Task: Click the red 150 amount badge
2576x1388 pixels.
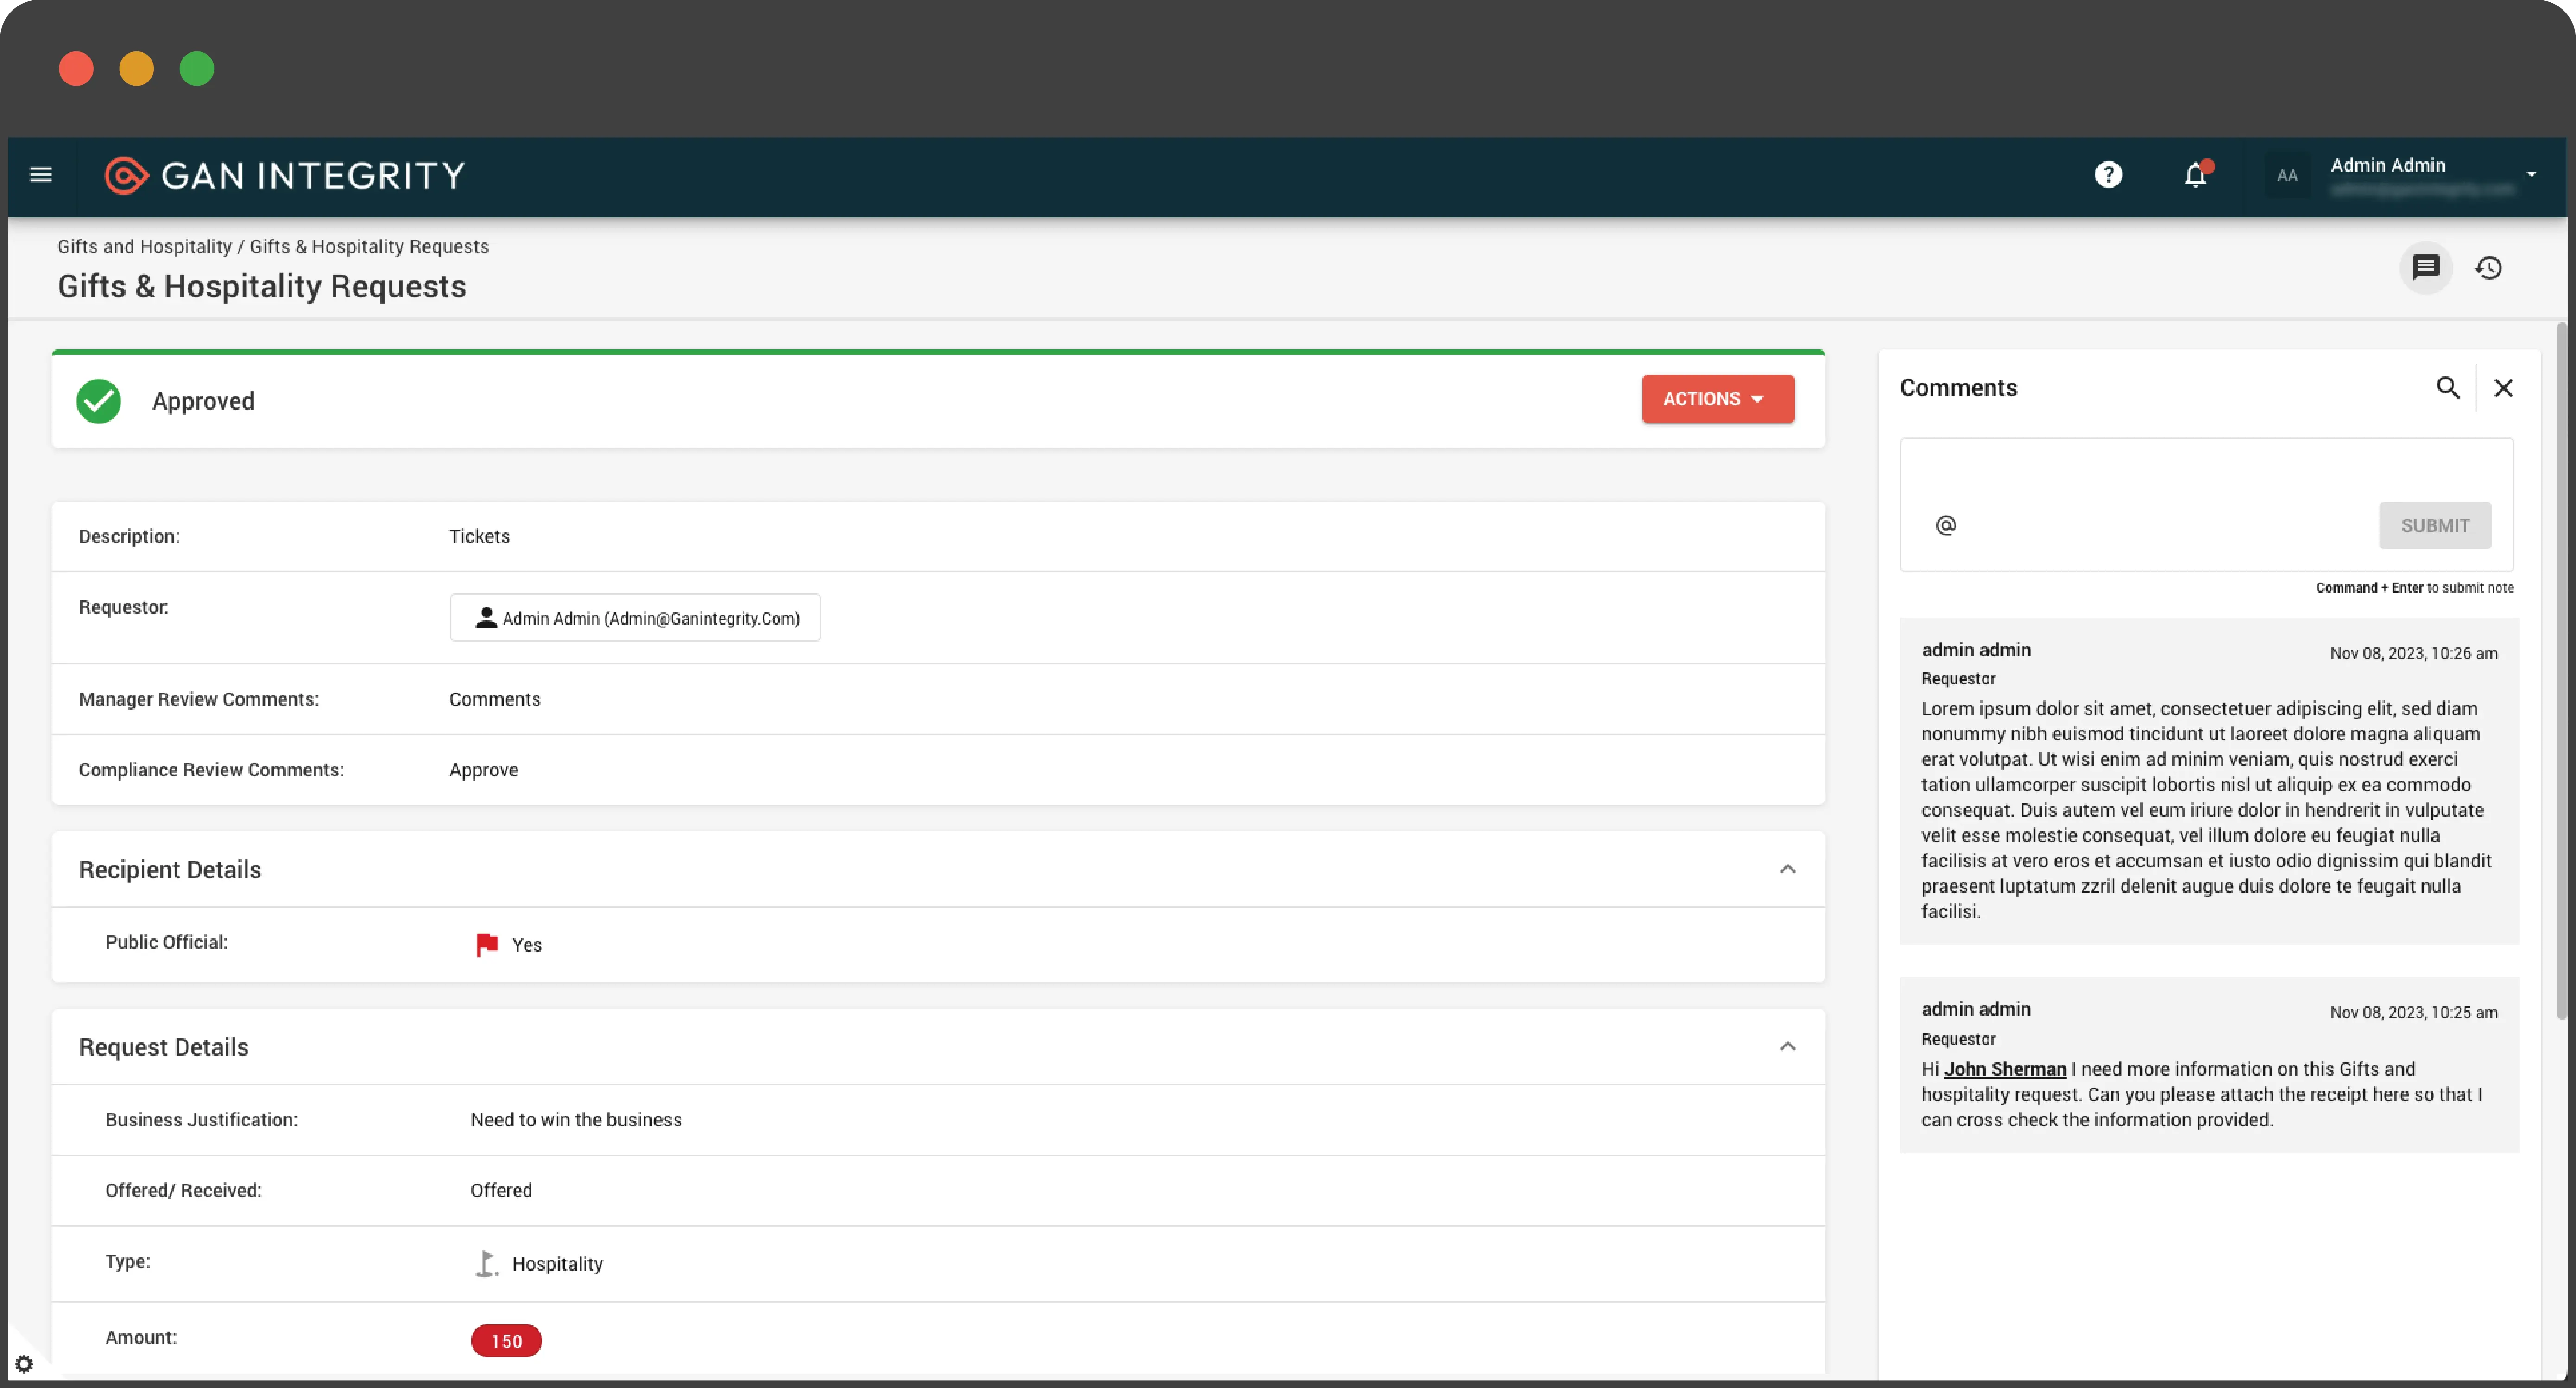Action: (x=506, y=1341)
